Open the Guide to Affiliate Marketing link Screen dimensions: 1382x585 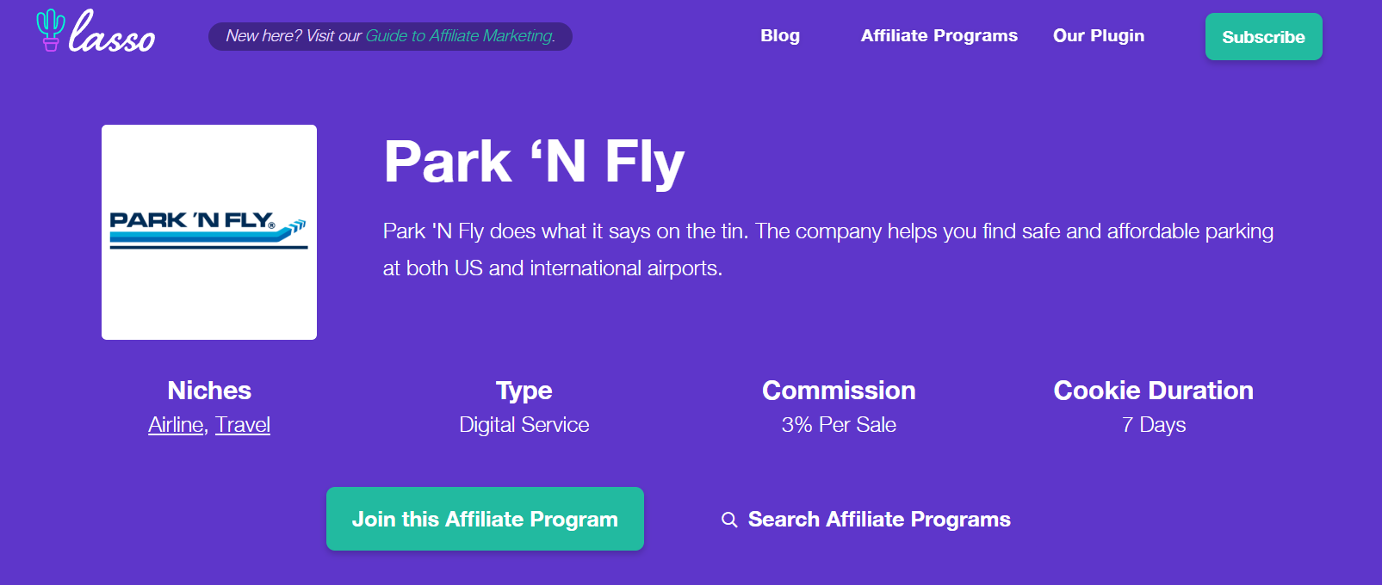460,36
